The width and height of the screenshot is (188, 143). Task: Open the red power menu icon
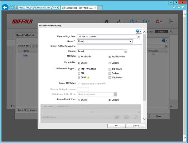159,21
